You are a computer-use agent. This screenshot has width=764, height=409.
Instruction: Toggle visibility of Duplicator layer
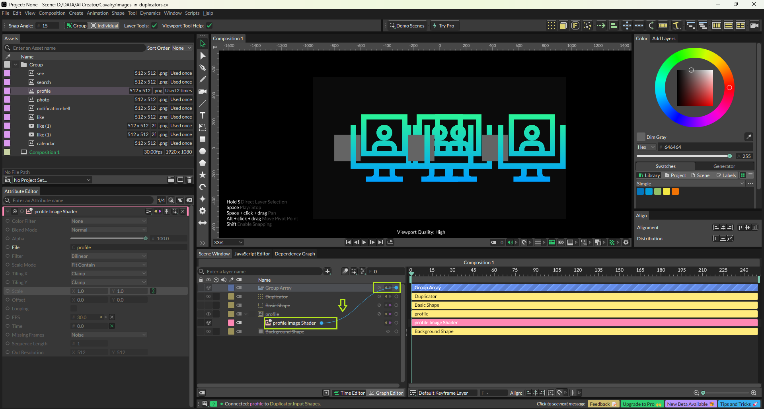click(x=208, y=296)
